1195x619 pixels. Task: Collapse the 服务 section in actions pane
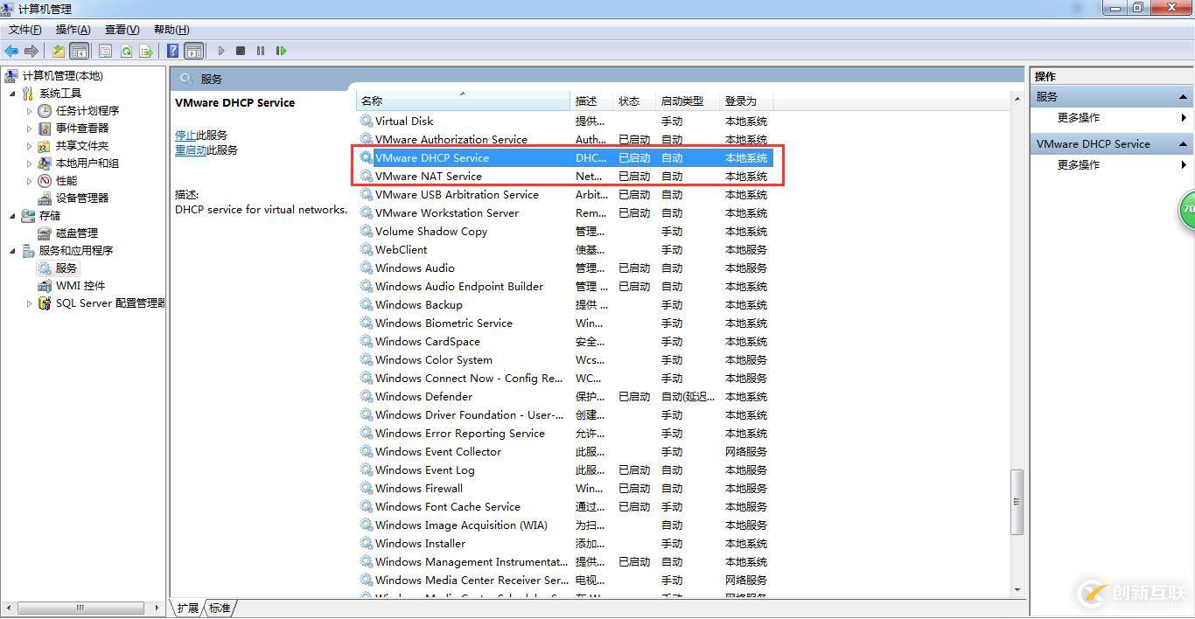coord(1184,97)
